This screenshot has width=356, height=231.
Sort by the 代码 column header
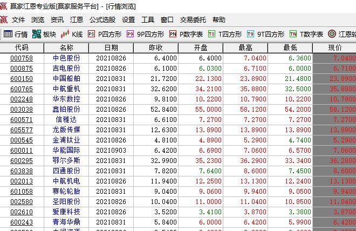22,47
